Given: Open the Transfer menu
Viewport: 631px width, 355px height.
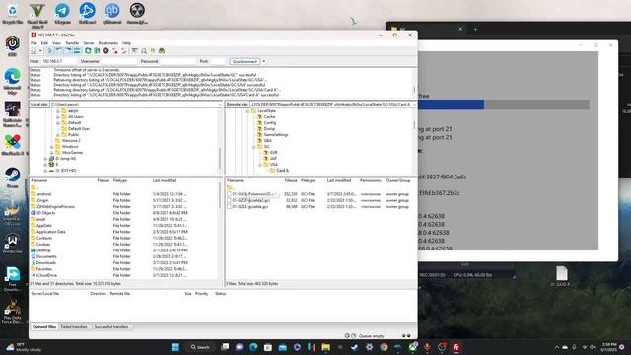Looking at the screenshot, I should (72, 43).
